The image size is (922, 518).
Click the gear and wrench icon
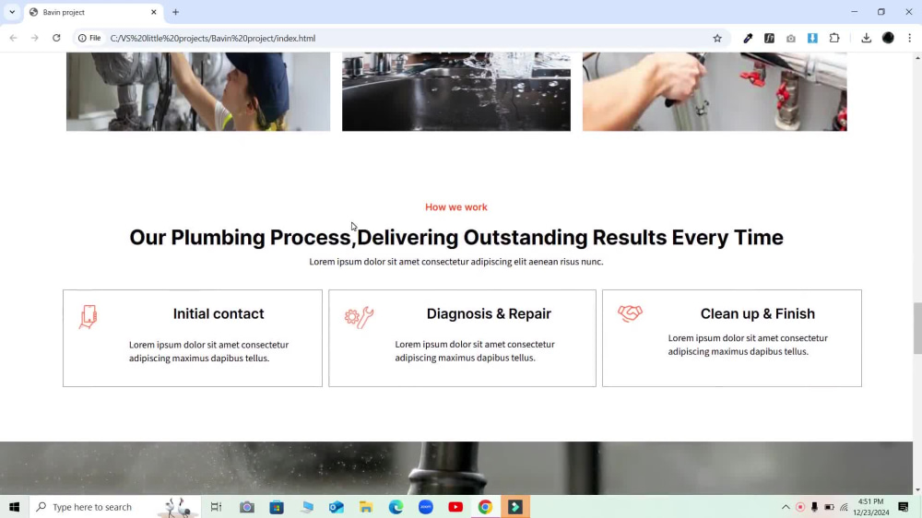pyautogui.click(x=360, y=317)
